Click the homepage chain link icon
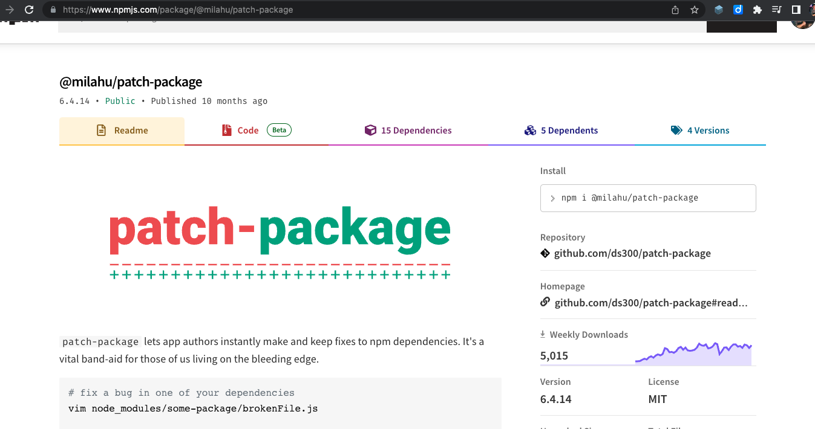 [x=545, y=302]
